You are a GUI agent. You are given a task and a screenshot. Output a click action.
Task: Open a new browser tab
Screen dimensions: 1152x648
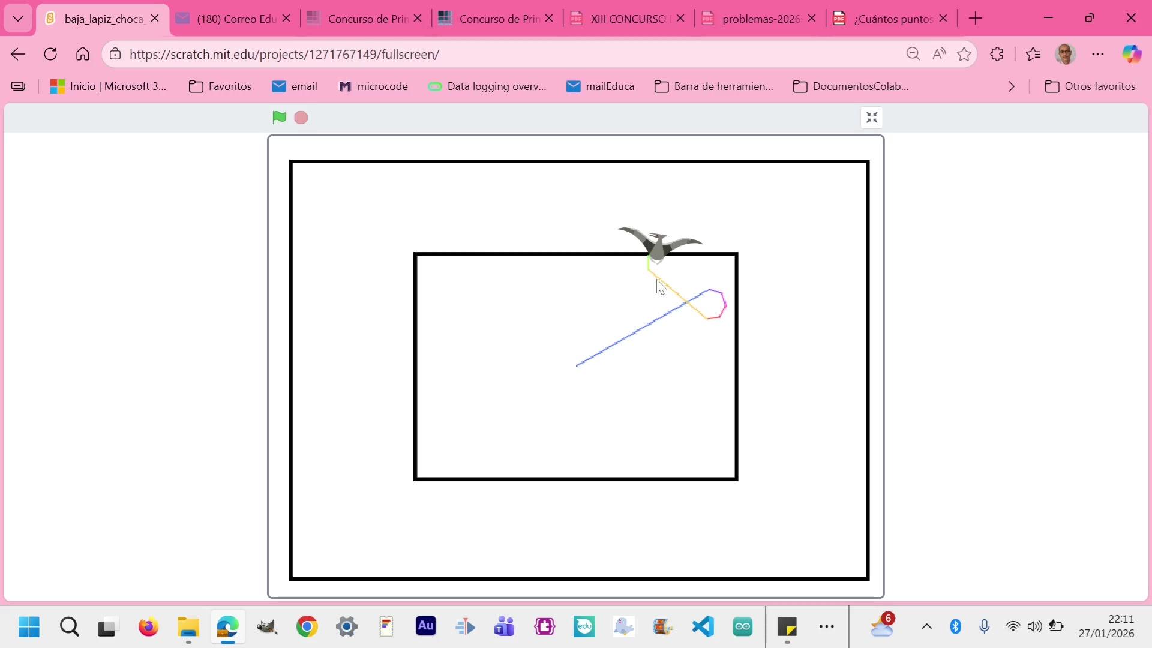pos(976,19)
